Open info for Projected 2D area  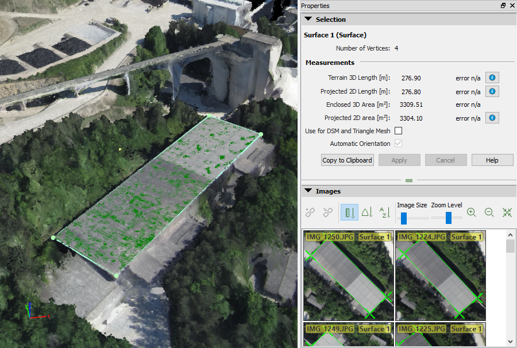492,118
